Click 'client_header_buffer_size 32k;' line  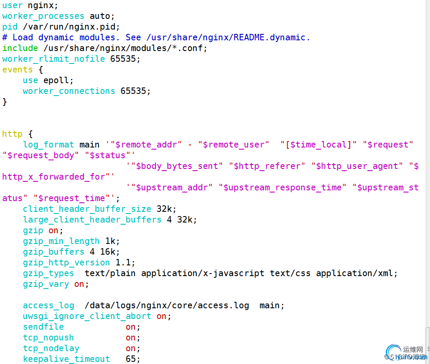coord(99,209)
